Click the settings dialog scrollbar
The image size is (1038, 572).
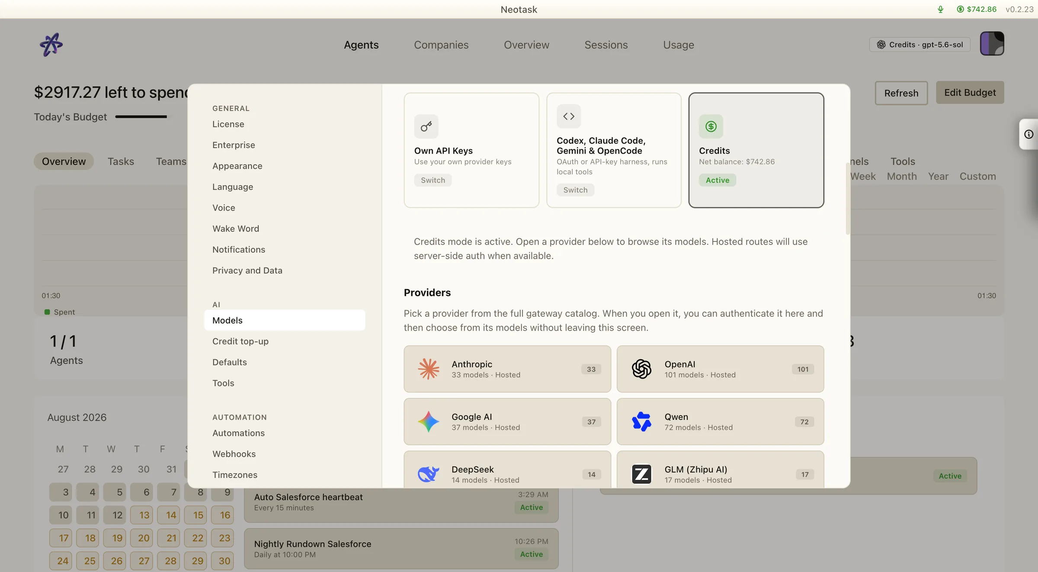(x=848, y=199)
